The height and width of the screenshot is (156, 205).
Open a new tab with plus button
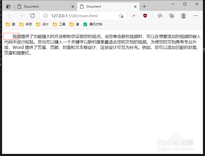tap(144, 6)
